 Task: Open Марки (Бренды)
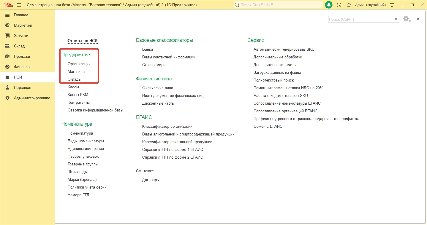tap(82, 180)
